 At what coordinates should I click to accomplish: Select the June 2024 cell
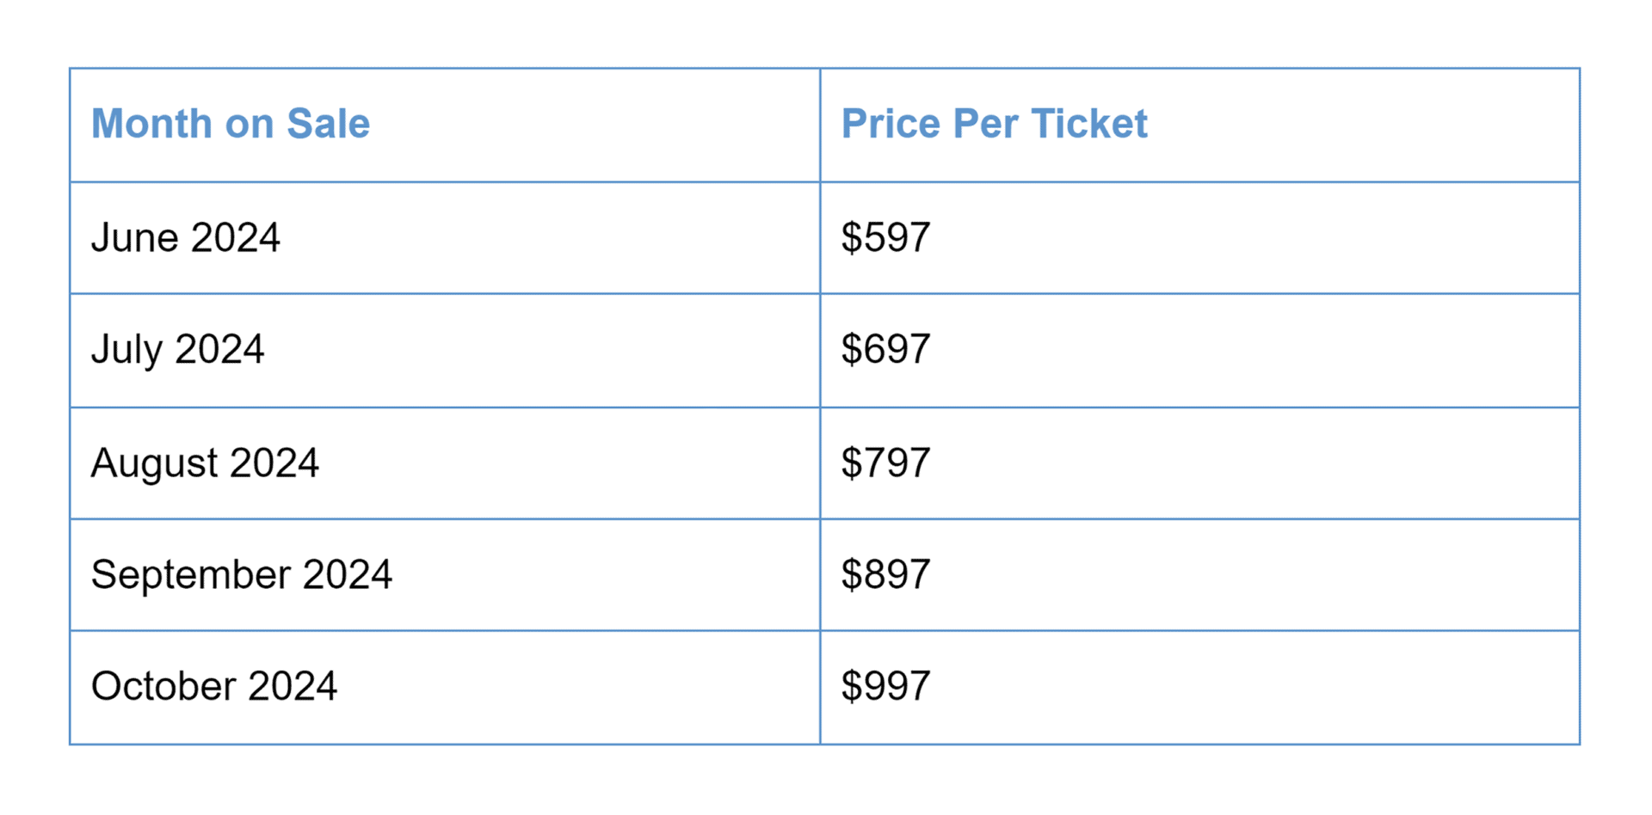(186, 238)
